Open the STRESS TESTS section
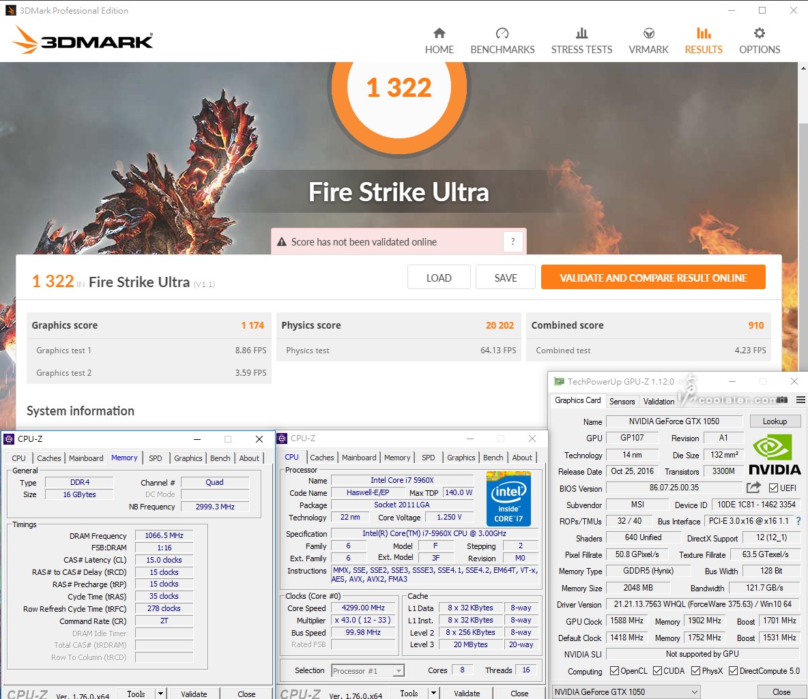808x699 pixels. (582, 41)
